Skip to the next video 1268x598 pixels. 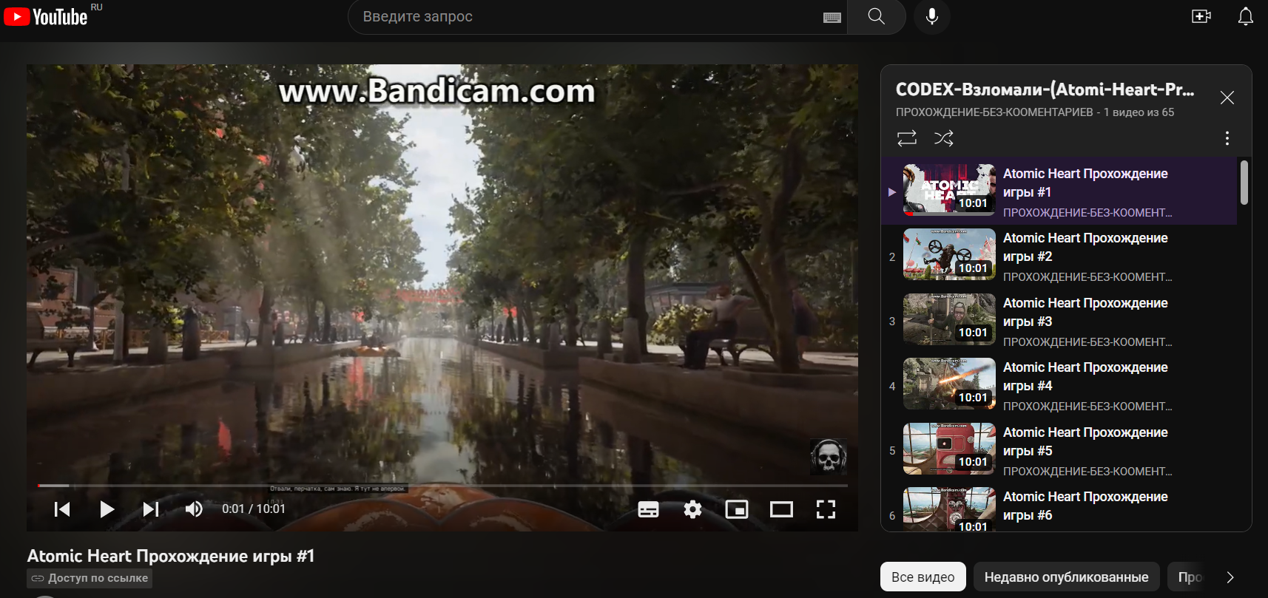[151, 509]
